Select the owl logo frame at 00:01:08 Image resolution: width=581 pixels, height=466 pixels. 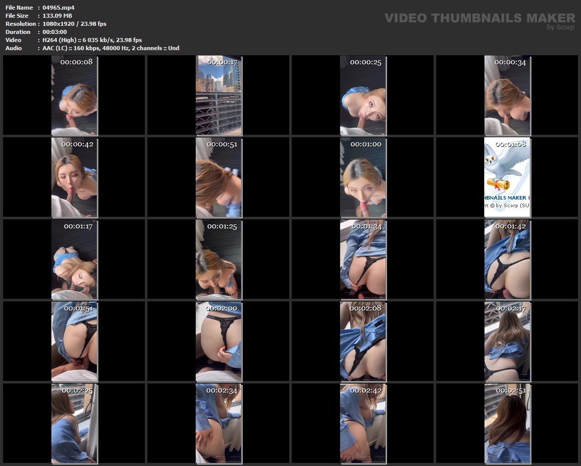507,177
